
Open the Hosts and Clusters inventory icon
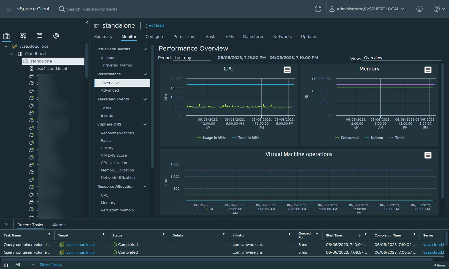click(6, 36)
